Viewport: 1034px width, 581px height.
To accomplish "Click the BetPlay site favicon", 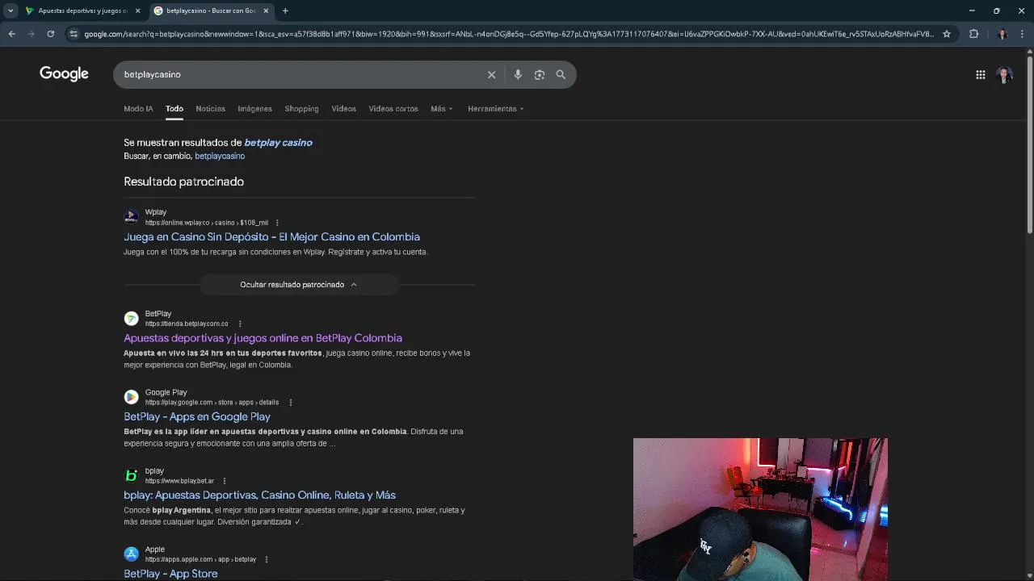I will (x=131, y=318).
